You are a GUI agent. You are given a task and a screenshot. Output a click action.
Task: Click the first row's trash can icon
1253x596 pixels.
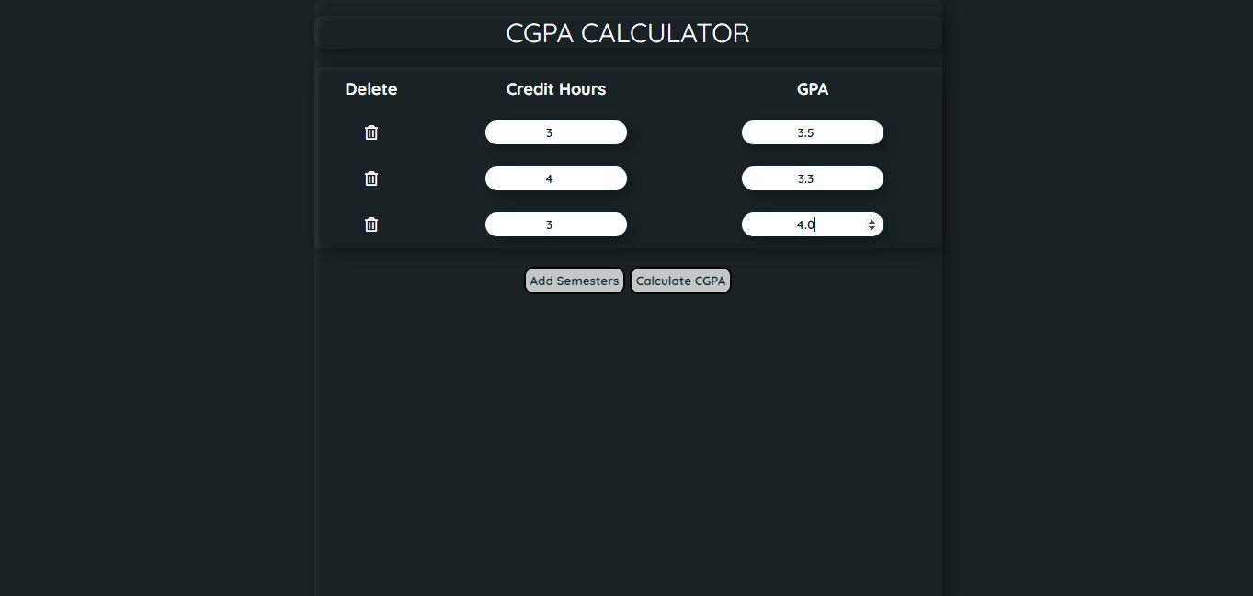(x=371, y=132)
